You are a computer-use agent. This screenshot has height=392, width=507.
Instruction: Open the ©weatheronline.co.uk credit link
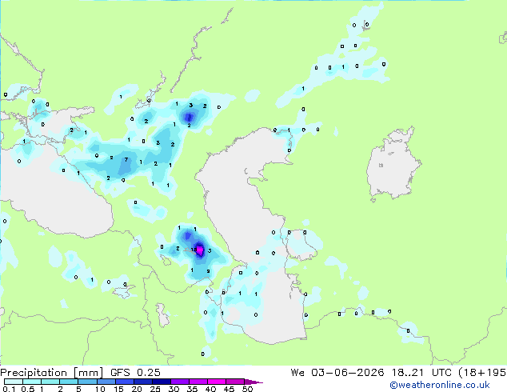coord(439,385)
